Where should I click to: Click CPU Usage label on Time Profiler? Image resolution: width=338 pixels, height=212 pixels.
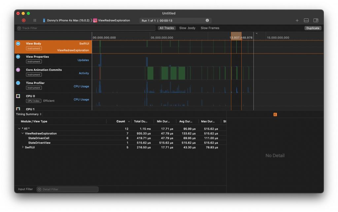click(81, 86)
